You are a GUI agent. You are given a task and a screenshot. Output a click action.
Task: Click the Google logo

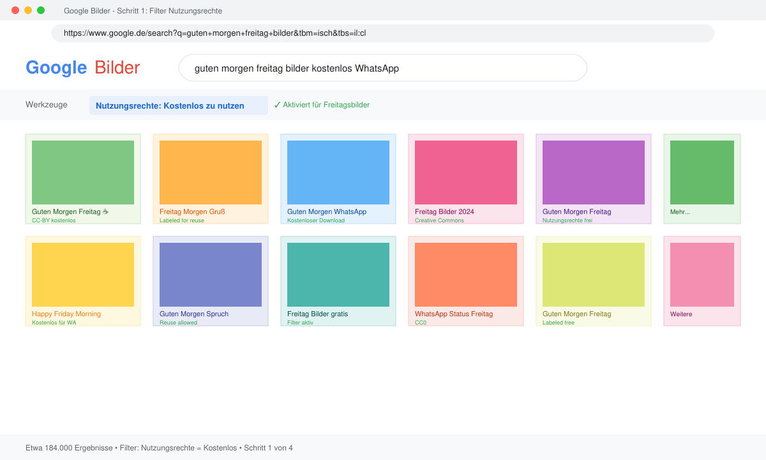[x=56, y=68]
